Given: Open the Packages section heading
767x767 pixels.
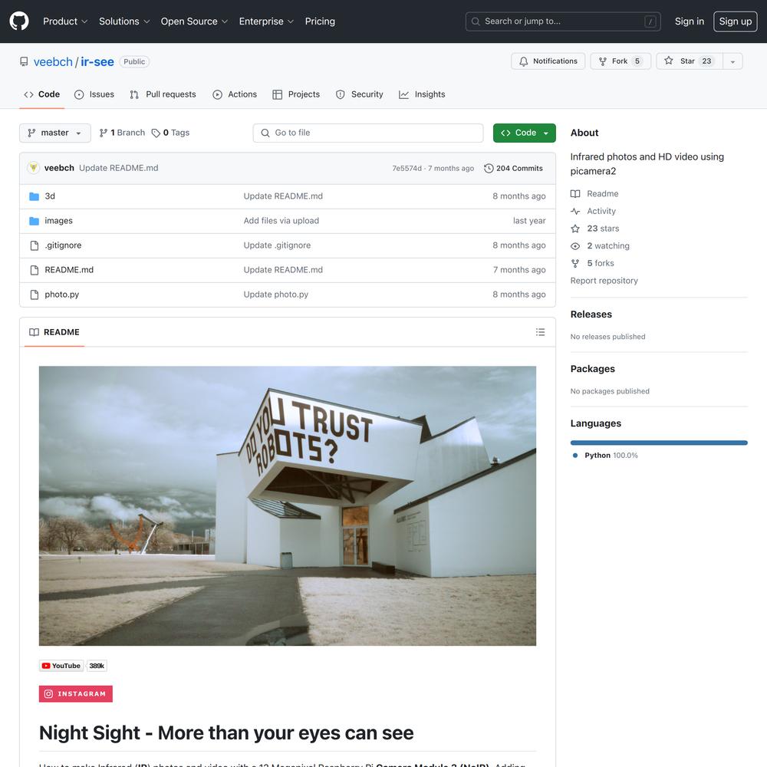Looking at the screenshot, I should click(592, 369).
